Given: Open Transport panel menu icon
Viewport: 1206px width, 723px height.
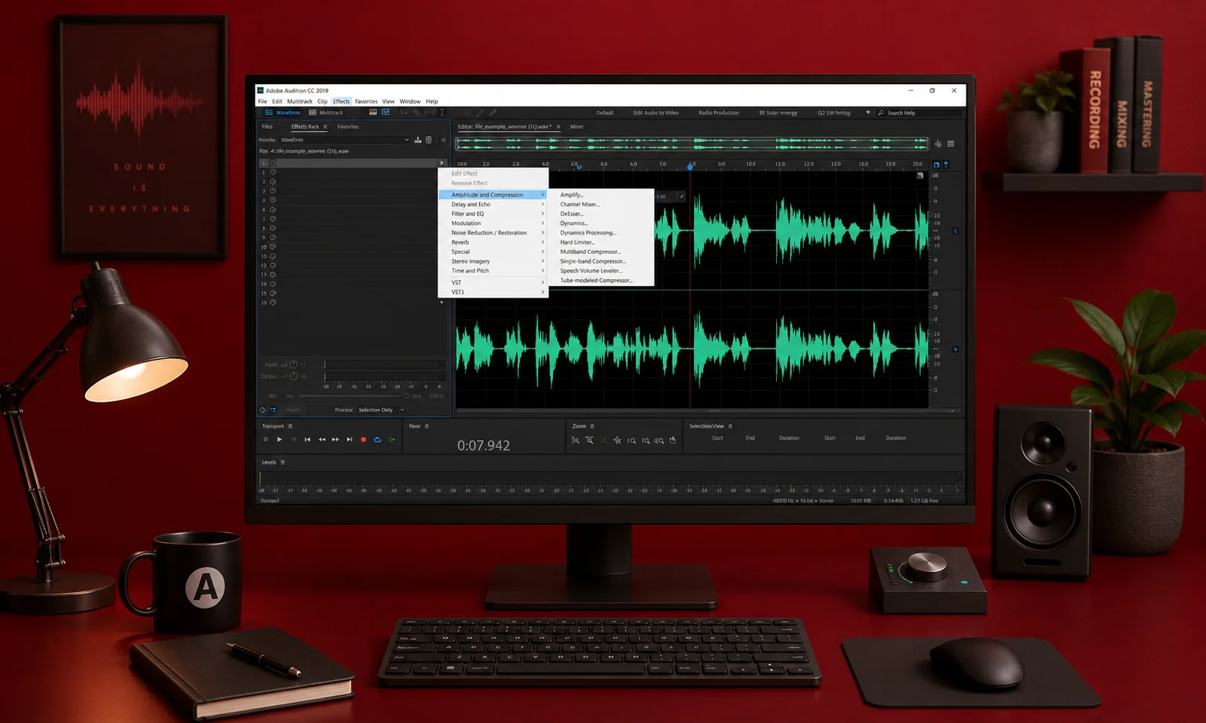Looking at the screenshot, I should point(291,426).
